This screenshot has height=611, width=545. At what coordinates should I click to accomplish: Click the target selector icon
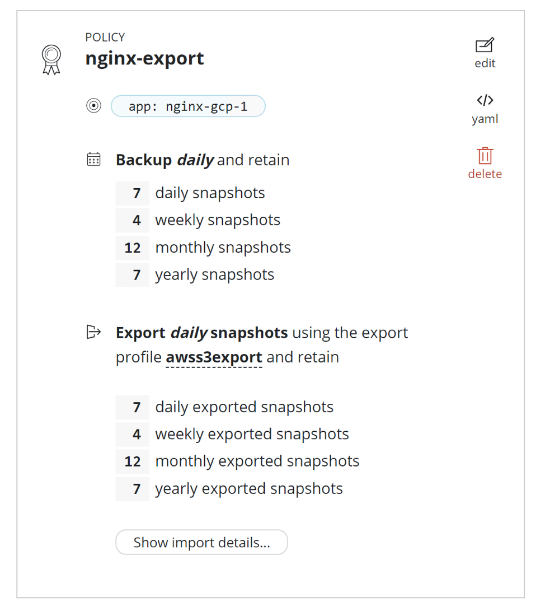point(93,106)
